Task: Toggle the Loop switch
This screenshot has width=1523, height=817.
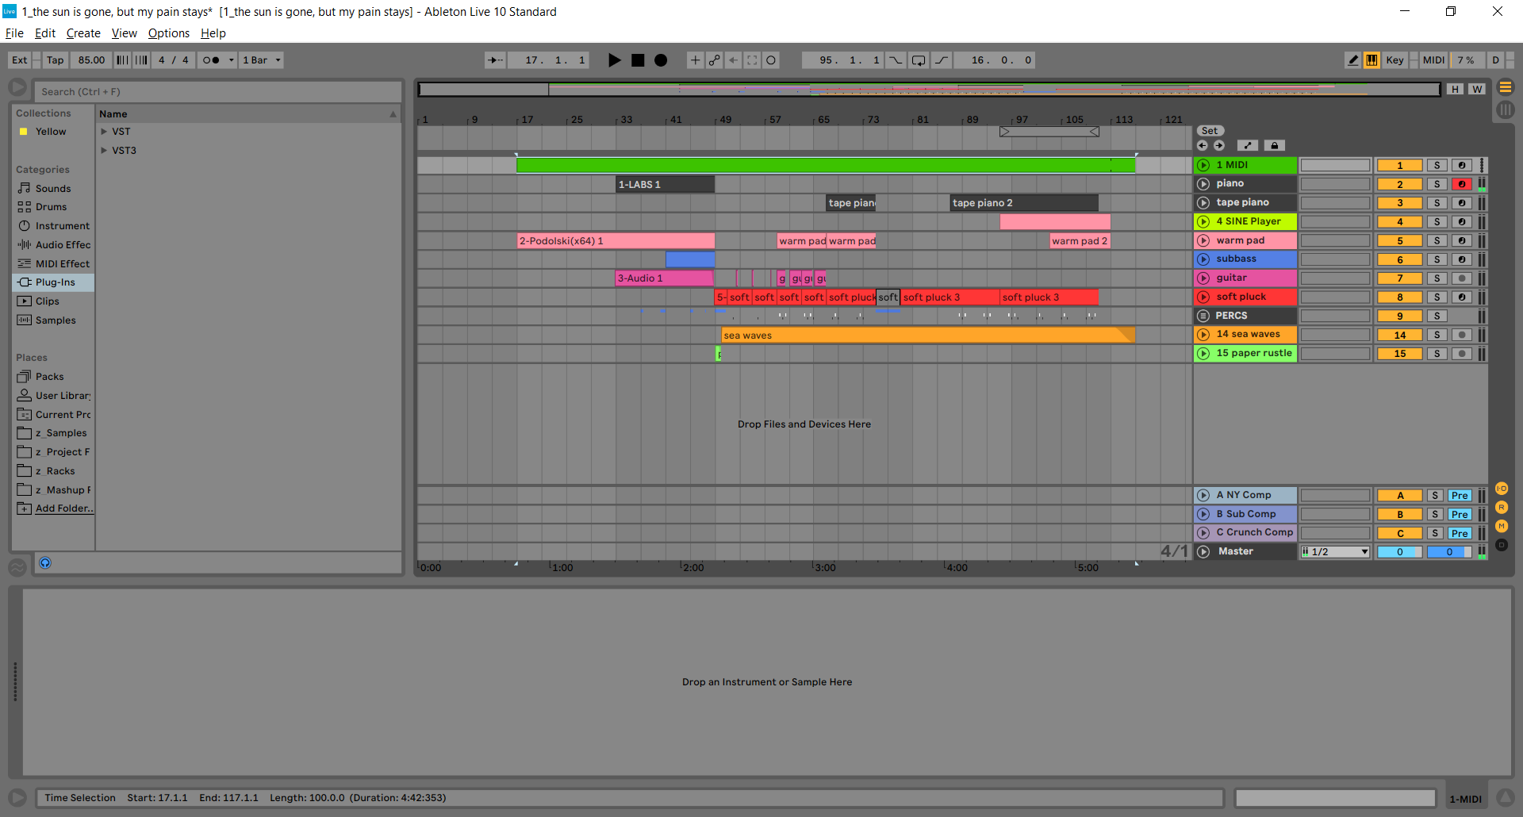Action: click(919, 60)
